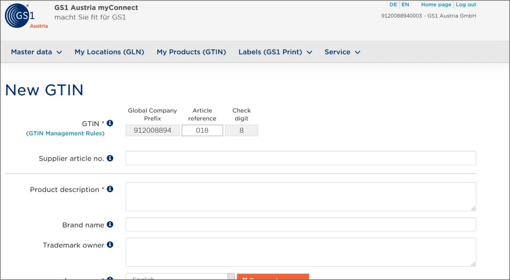Image resolution: width=510 pixels, height=280 pixels.
Task: Click the GS1 Austria logo
Action: point(26,17)
